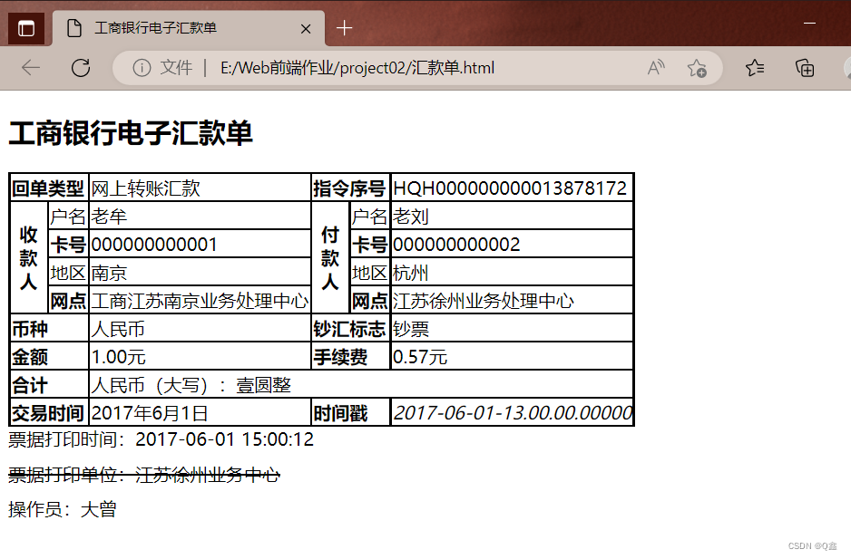This screenshot has height=559, width=851.
Task: Click the 钞汇标志 header cell
Action: pos(350,329)
